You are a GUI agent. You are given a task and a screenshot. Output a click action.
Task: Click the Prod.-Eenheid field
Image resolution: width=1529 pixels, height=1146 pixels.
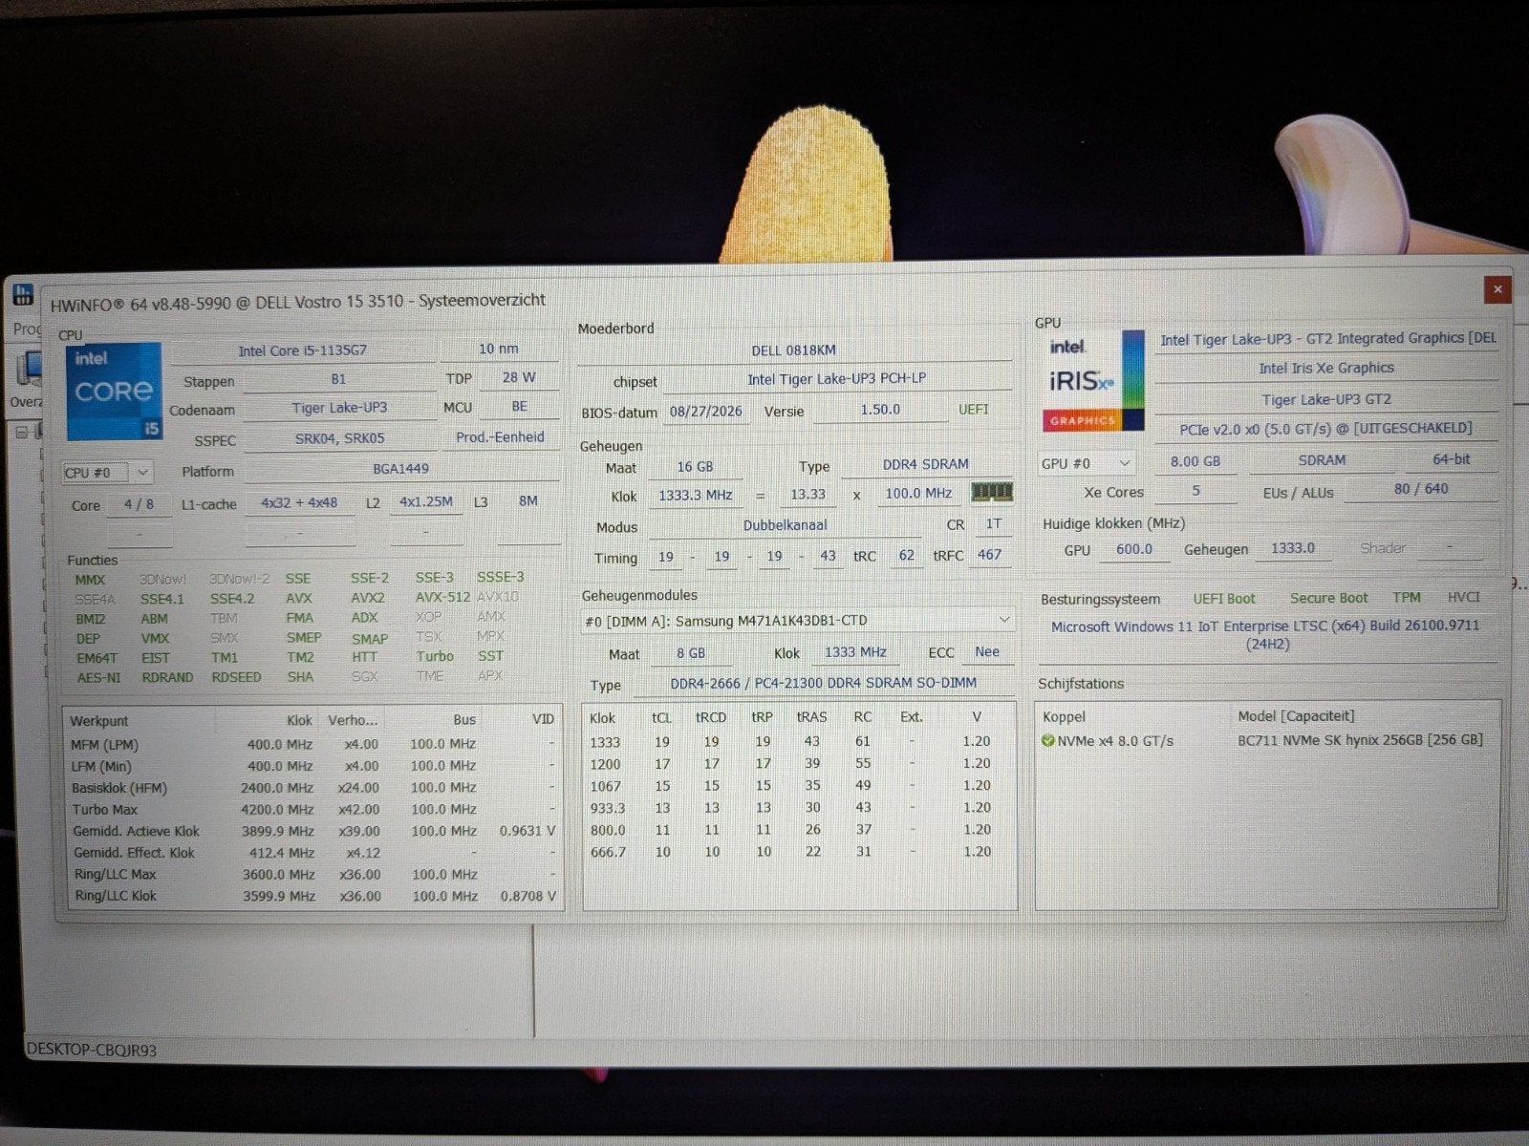500,437
